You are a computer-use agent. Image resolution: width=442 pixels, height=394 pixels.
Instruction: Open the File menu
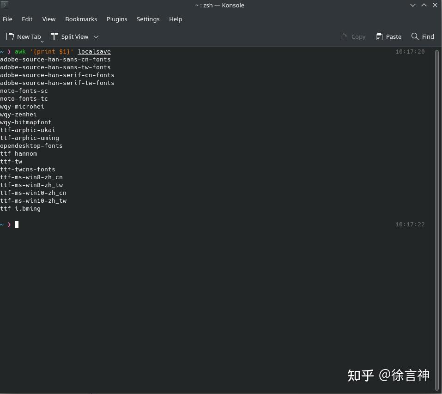click(7, 19)
